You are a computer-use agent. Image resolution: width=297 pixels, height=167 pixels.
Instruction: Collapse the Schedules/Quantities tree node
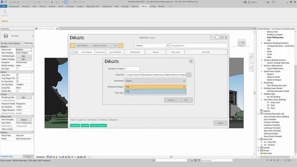tap(259, 114)
